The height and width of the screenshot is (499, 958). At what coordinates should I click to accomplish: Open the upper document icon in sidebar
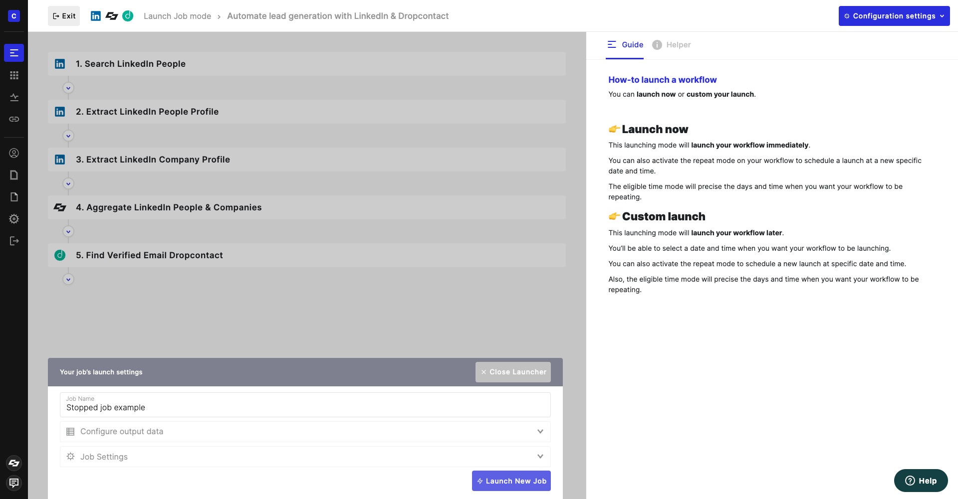[14, 175]
